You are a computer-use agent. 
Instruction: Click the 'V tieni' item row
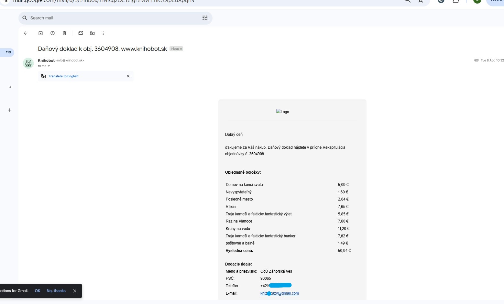pyautogui.click(x=288, y=207)
